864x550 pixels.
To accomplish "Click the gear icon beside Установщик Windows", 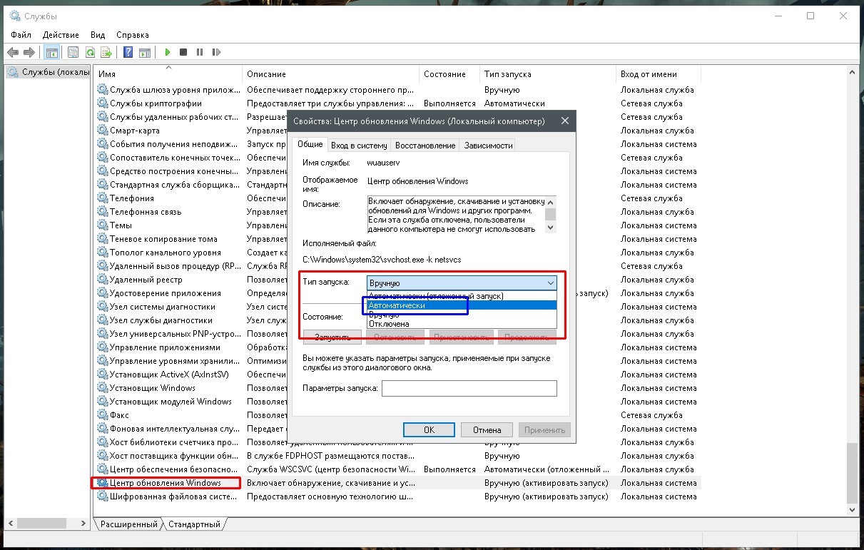I will [103, 388].
